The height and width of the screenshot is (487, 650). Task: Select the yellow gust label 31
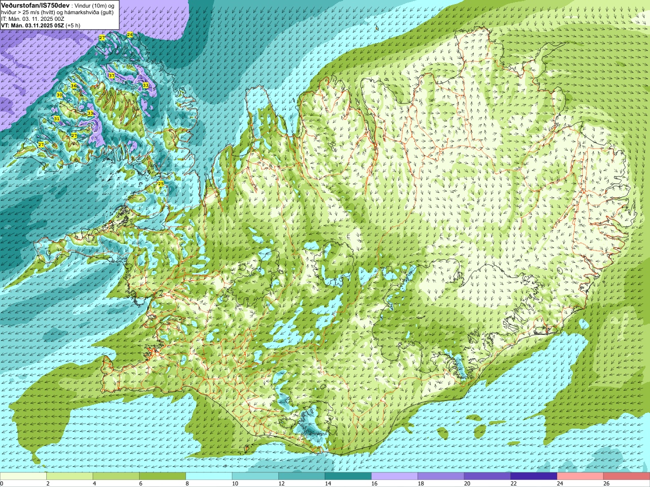[x=57, y=119]
